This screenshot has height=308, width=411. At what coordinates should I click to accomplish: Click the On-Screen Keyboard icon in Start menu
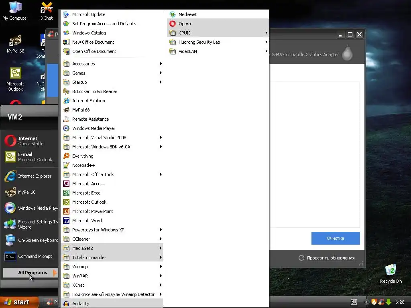coord(10,240)
